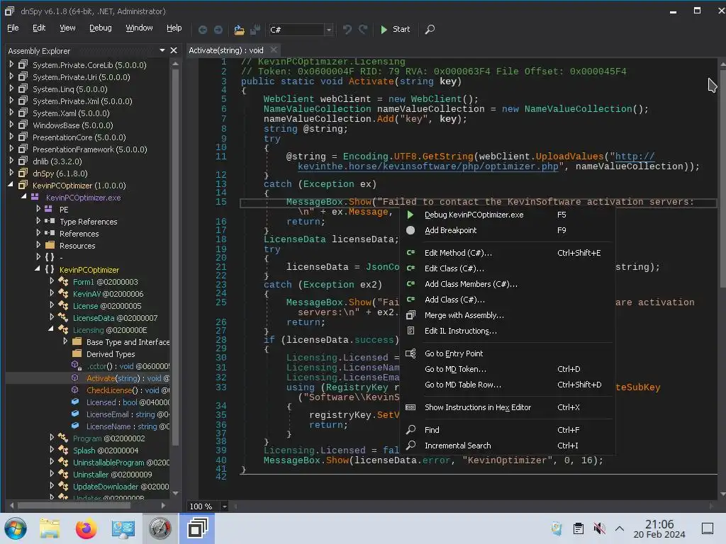Expand the KevinAV class node

point(52,293)
